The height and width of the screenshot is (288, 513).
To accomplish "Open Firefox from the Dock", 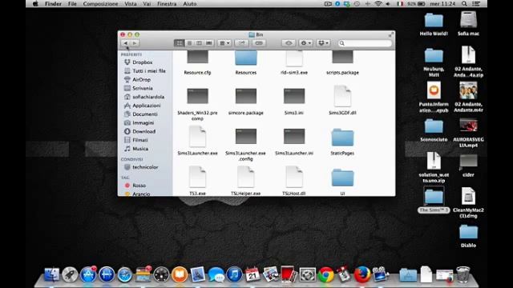I will pyautogui.click(x=362, y=274).
